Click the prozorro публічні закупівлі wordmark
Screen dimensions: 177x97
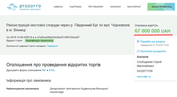tap(30, 7)
